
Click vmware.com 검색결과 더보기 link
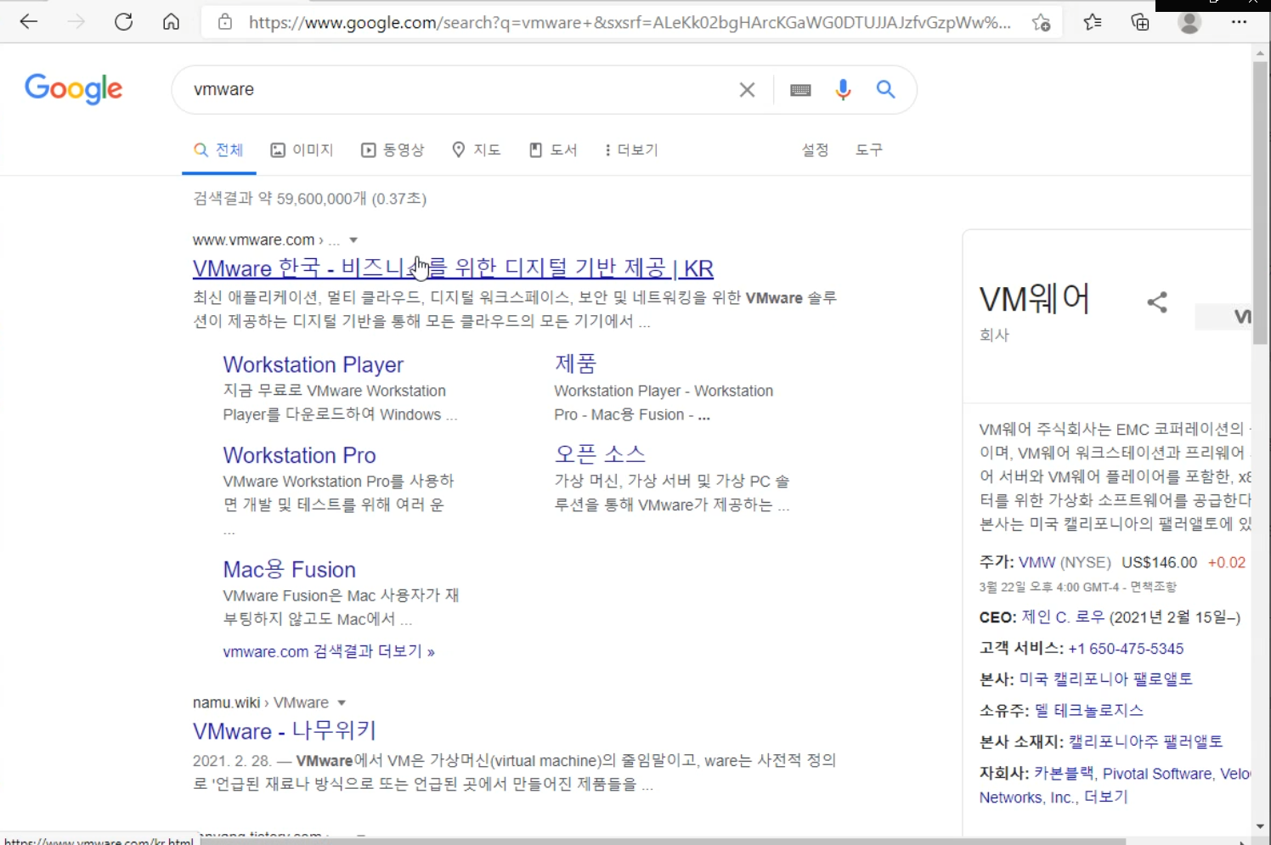329,652
